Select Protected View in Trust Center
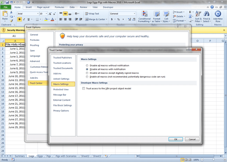227x162 pixels. tap(61, 89)
